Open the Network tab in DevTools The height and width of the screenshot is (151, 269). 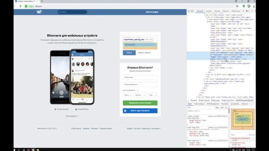click(226, 11)
